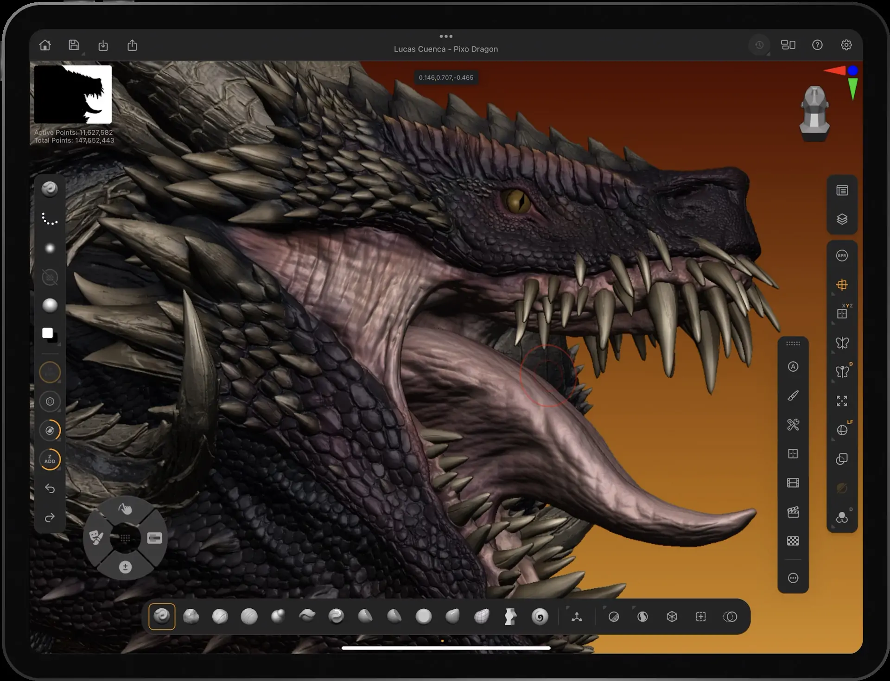890x681 pixels.
Task: Open the subtool layers stack panel
Action: (x=842, y=219)
